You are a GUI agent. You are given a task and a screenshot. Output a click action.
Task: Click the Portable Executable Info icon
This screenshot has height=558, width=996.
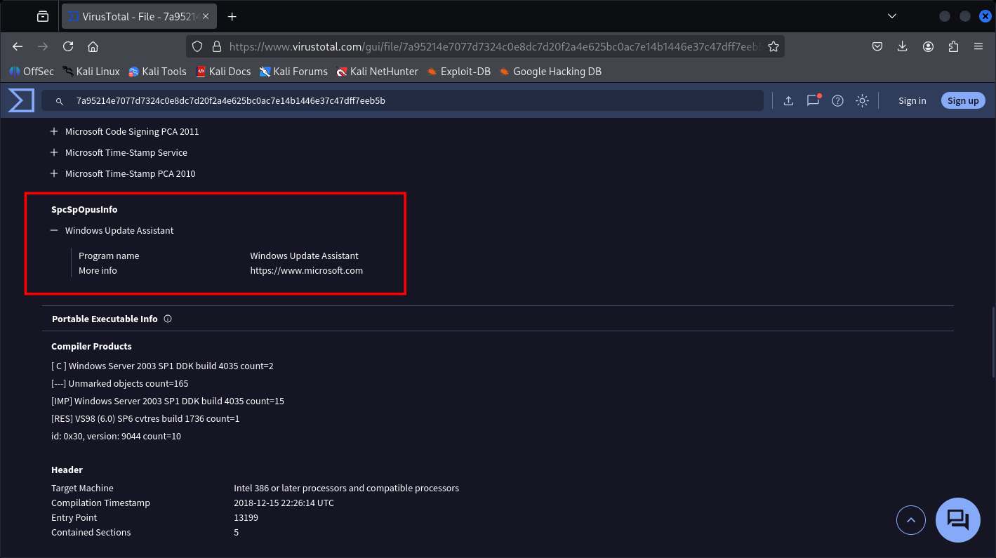tap(168, 319)
